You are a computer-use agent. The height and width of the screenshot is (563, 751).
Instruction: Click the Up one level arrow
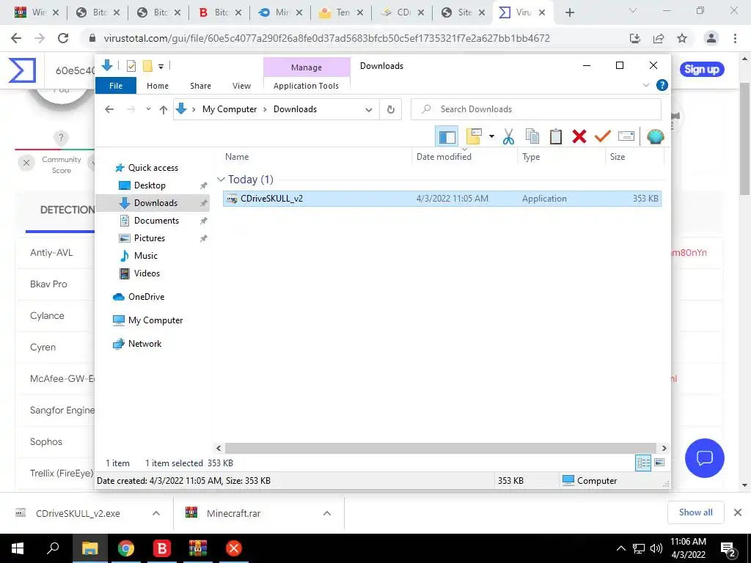164,110
